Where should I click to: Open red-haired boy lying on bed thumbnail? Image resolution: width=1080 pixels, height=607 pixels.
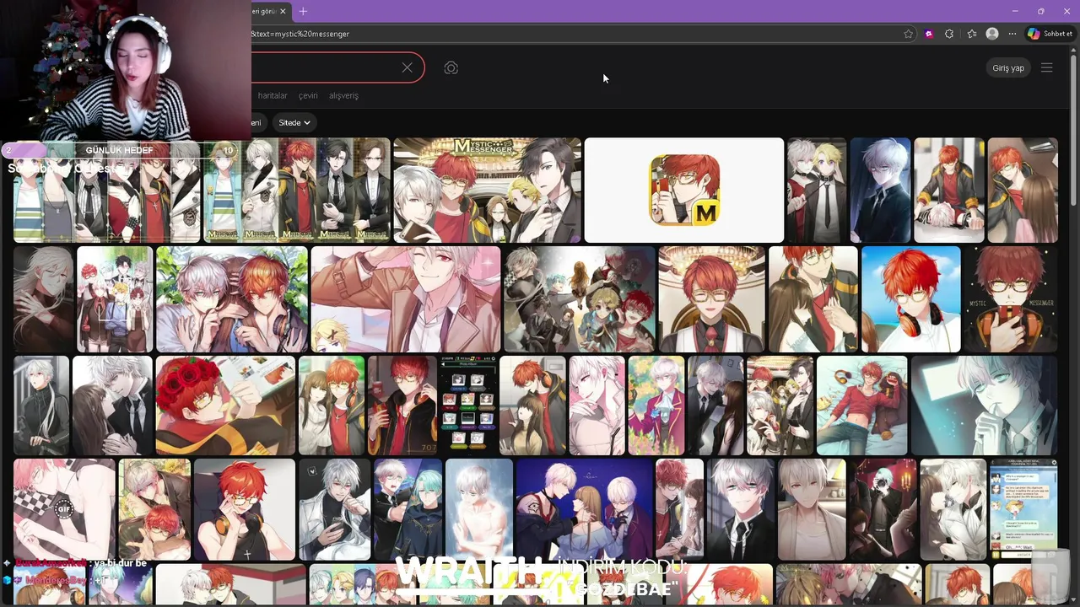pos(862,406)
